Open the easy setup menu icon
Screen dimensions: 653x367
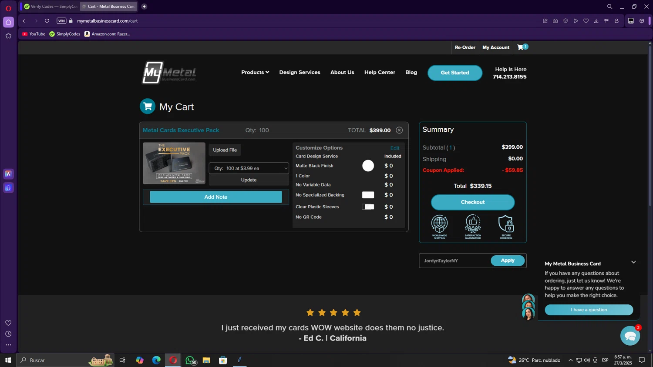point(606,21)
